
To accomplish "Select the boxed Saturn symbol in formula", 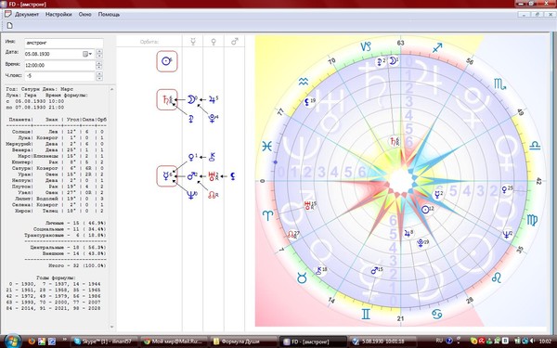I will (167, 100).
